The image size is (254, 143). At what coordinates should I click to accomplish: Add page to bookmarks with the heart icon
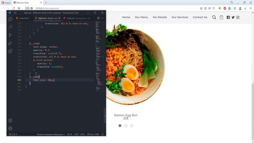214,8
